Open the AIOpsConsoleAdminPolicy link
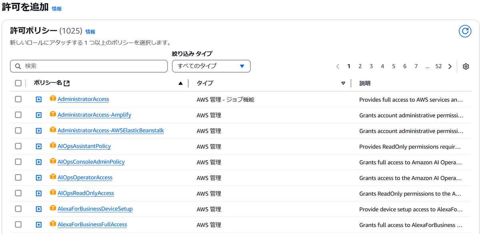This screenshot has height=234, width=480. [x=91, y=162]
